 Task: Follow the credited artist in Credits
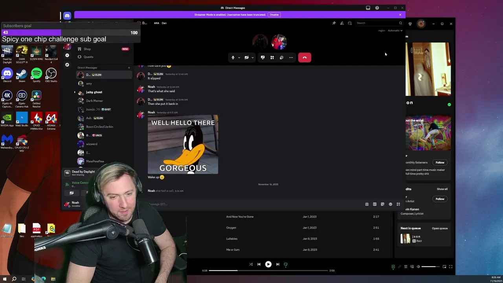440,199
